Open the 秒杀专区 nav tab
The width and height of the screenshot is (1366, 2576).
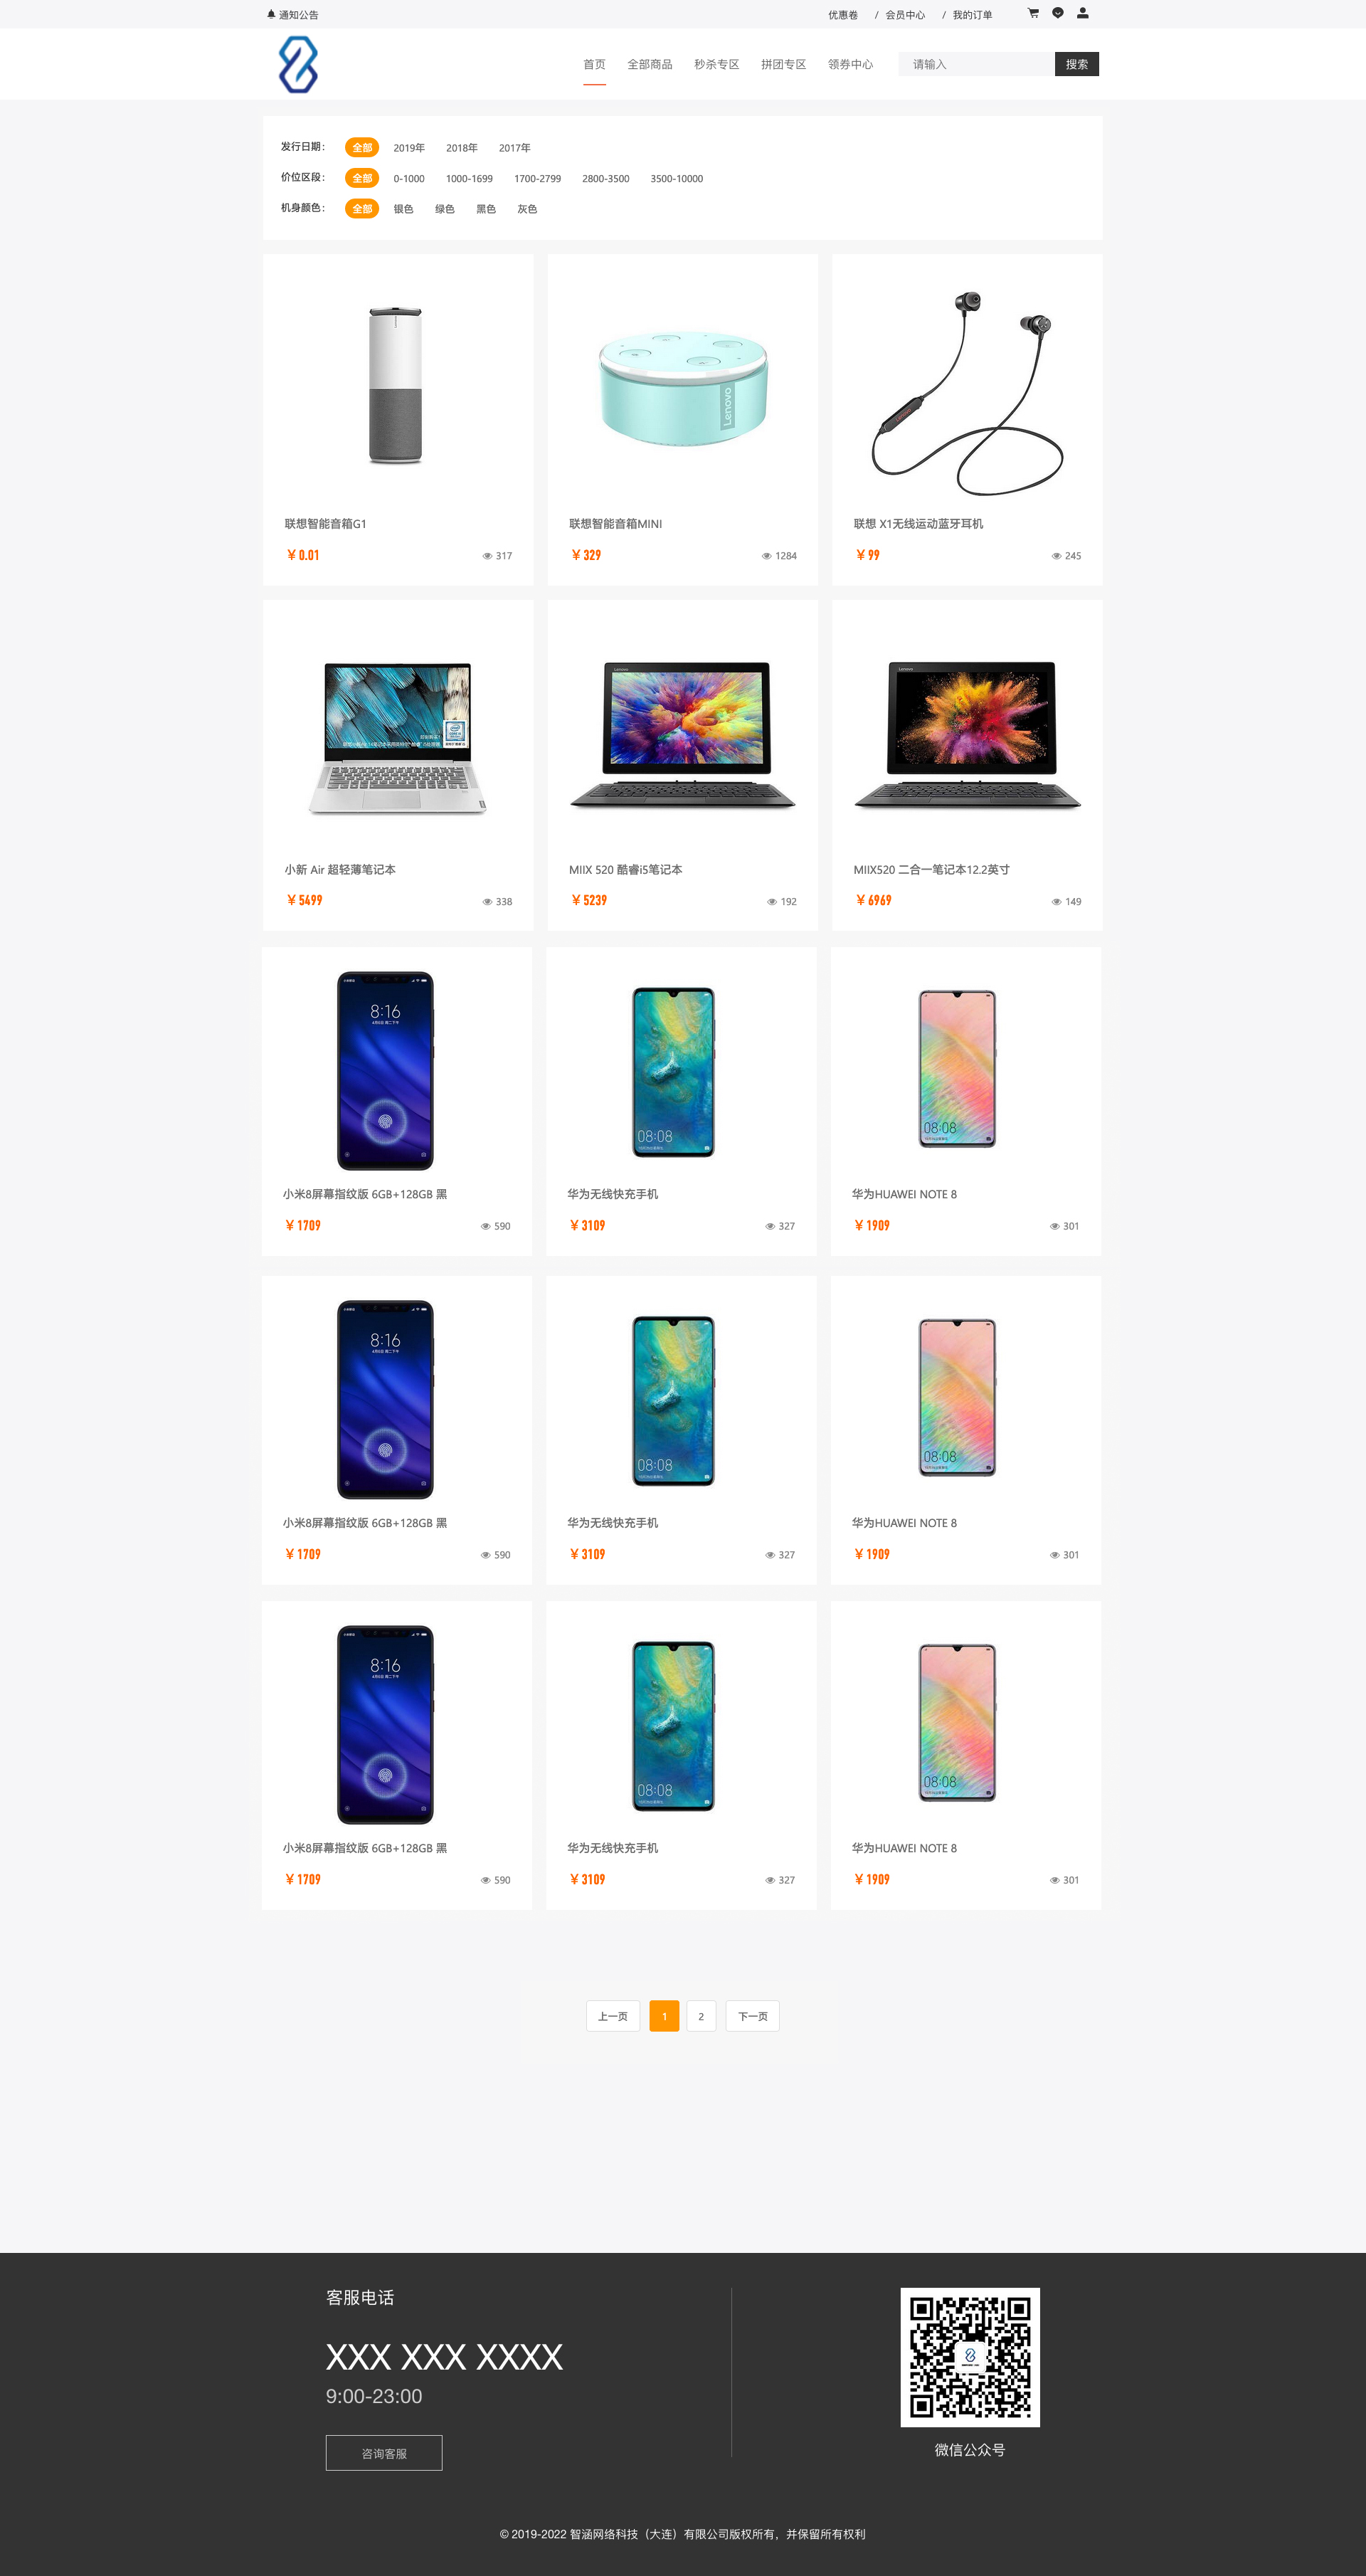[717, 64]
